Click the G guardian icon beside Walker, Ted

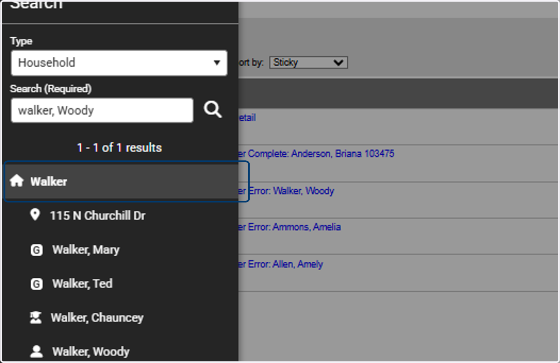tap(36, 284)
